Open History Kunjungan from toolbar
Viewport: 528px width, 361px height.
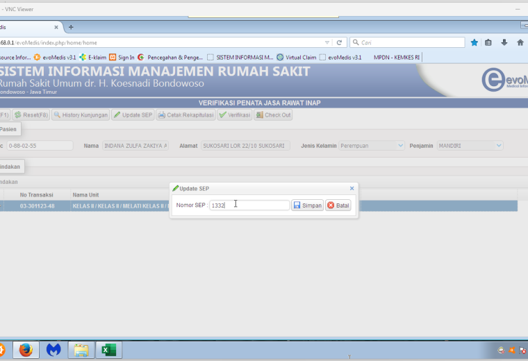tap(81, 115)
